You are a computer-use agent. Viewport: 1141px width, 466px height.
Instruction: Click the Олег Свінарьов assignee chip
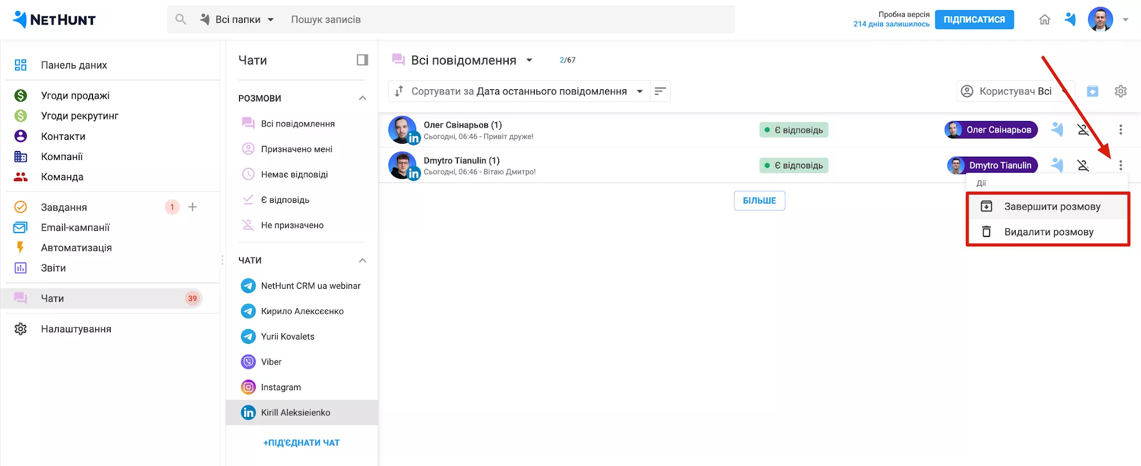[x=991, y=130]
